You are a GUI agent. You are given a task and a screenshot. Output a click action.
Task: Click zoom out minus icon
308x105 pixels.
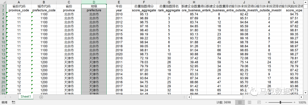pyautogui.click(x=266, y=102)
